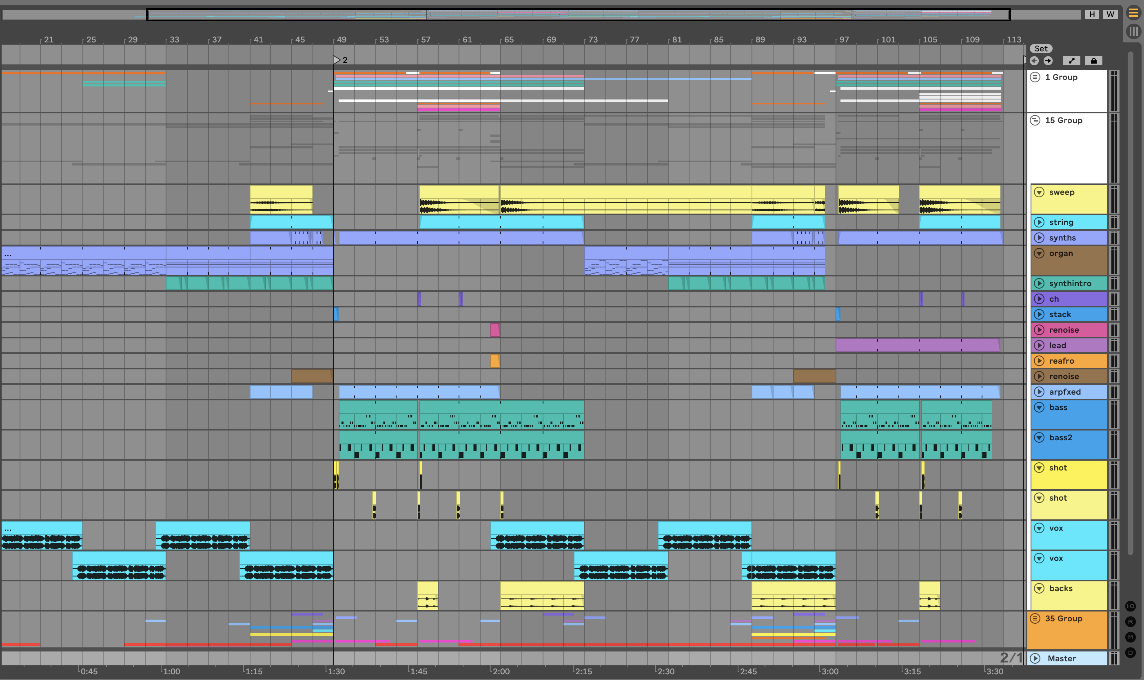Switch to Session view with the vertical-bars icon
The image size is (1144, 680).
tap(1133, 31)
